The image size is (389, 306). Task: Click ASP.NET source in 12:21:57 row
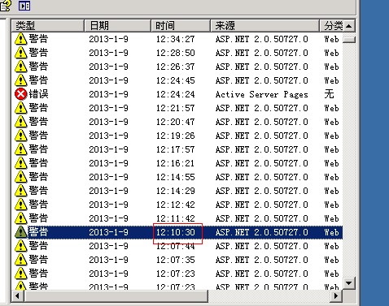[x=262, y=108]
